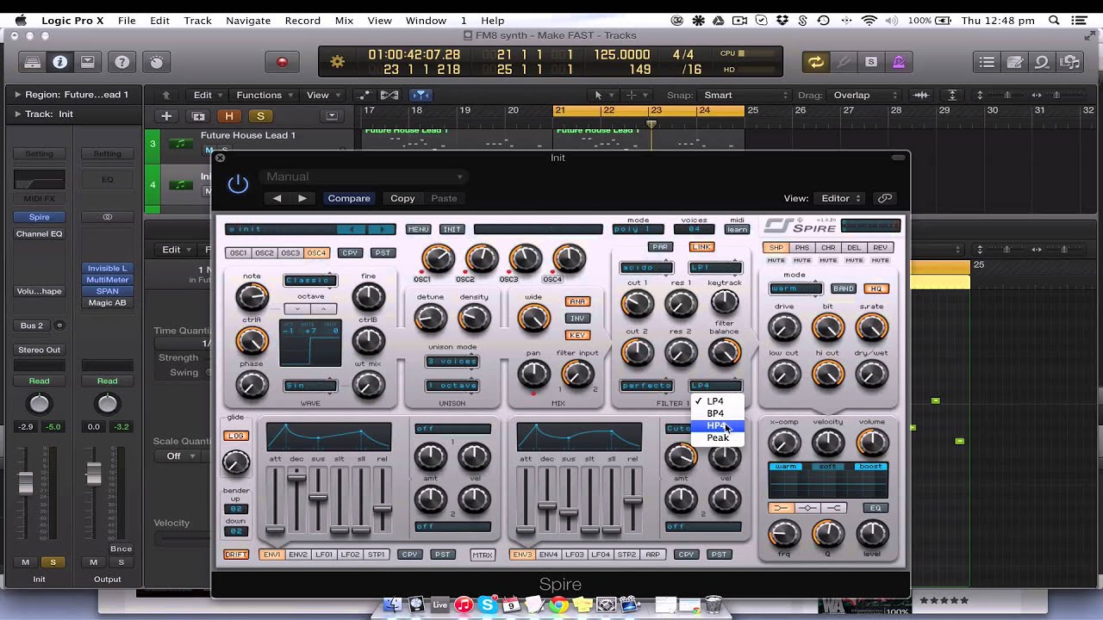
Task: Click the red Record button
Action: pyautogui.click(x=282, y=62)
